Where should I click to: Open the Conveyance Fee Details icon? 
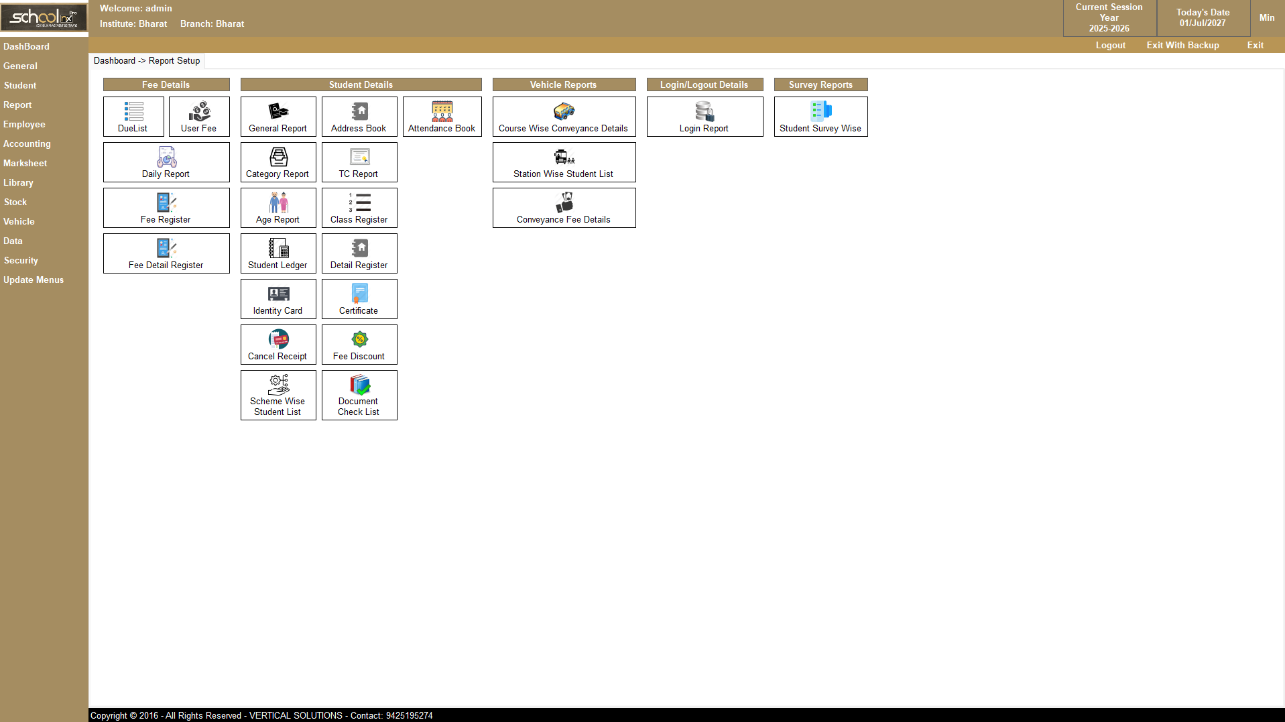click(564, 202)
